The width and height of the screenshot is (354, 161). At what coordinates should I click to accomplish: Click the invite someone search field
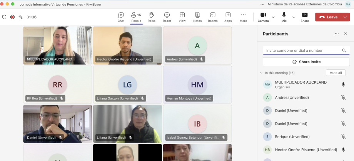point(306,50)
